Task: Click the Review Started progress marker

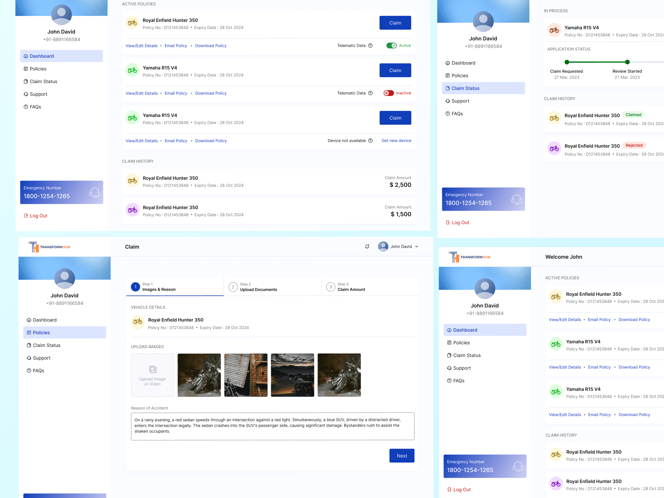Action: point(627,62)
